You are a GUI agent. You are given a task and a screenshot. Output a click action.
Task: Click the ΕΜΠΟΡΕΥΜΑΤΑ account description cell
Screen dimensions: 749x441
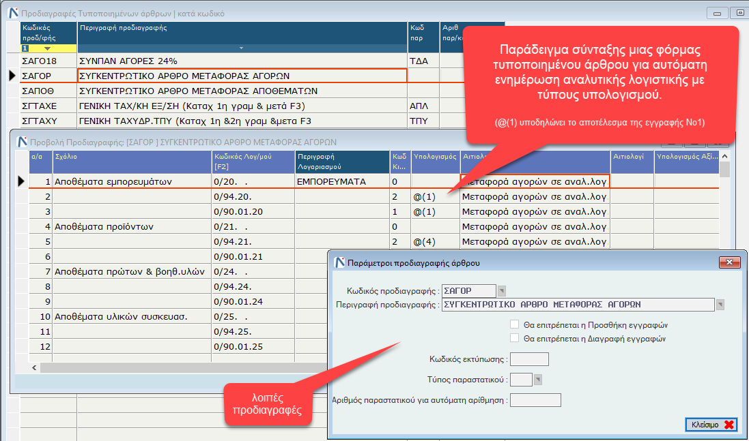(342, 181)
